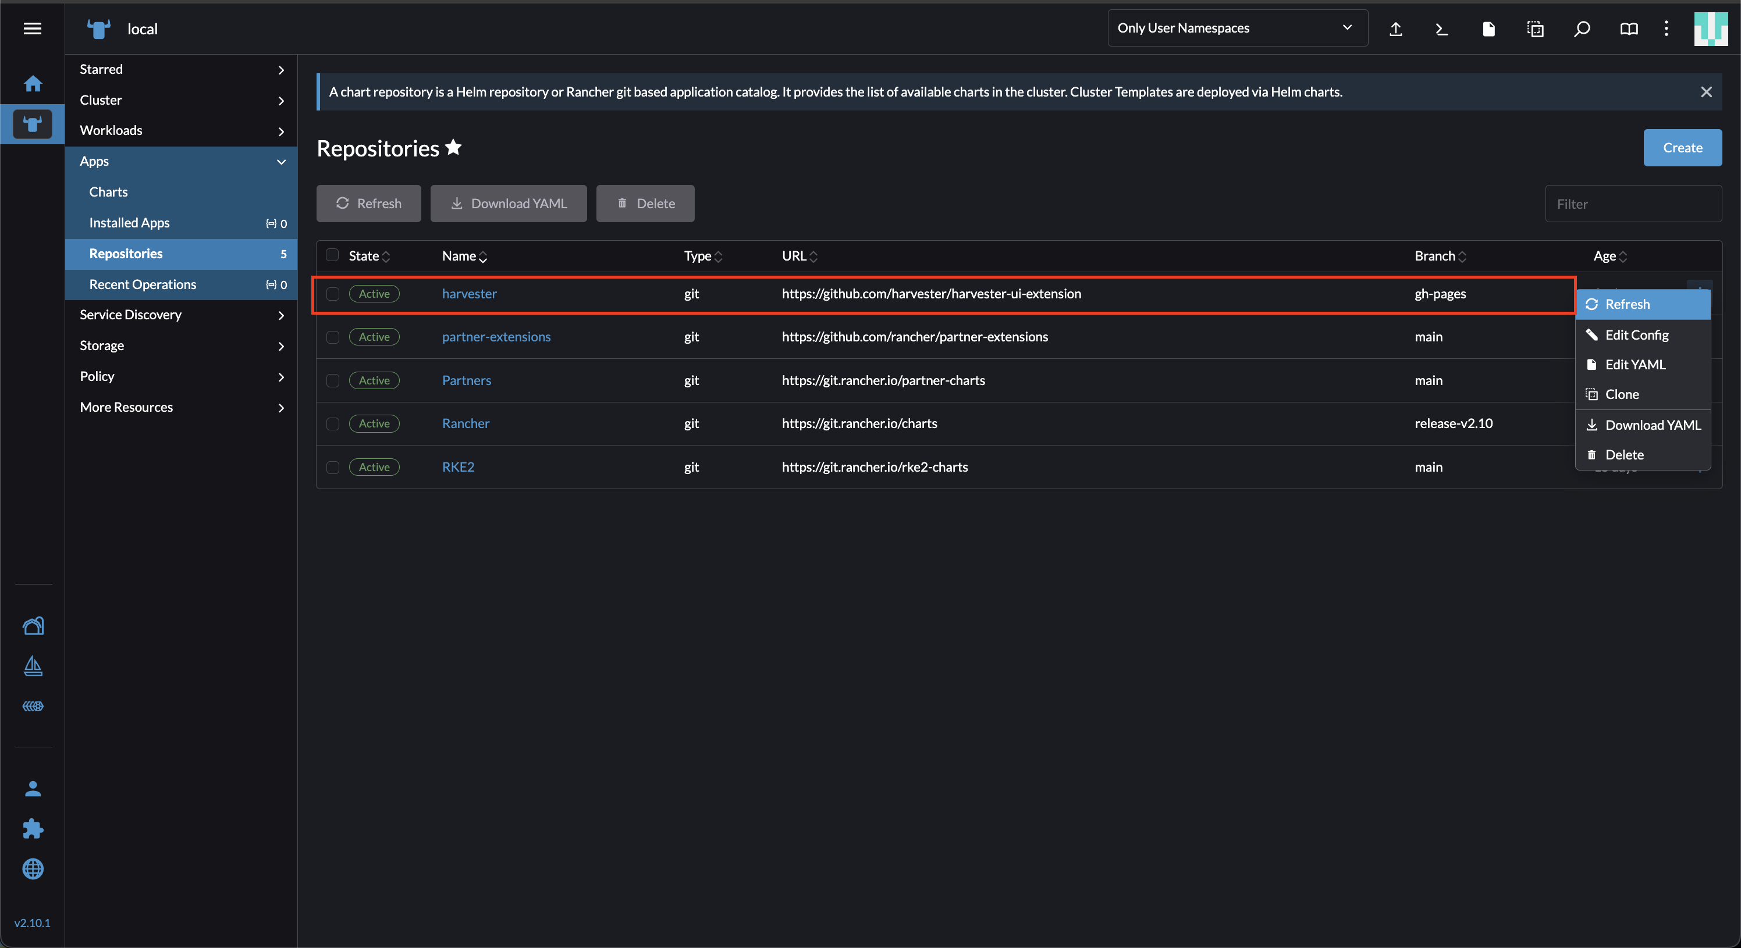Type in the Filter input field

coord(1633,203)
